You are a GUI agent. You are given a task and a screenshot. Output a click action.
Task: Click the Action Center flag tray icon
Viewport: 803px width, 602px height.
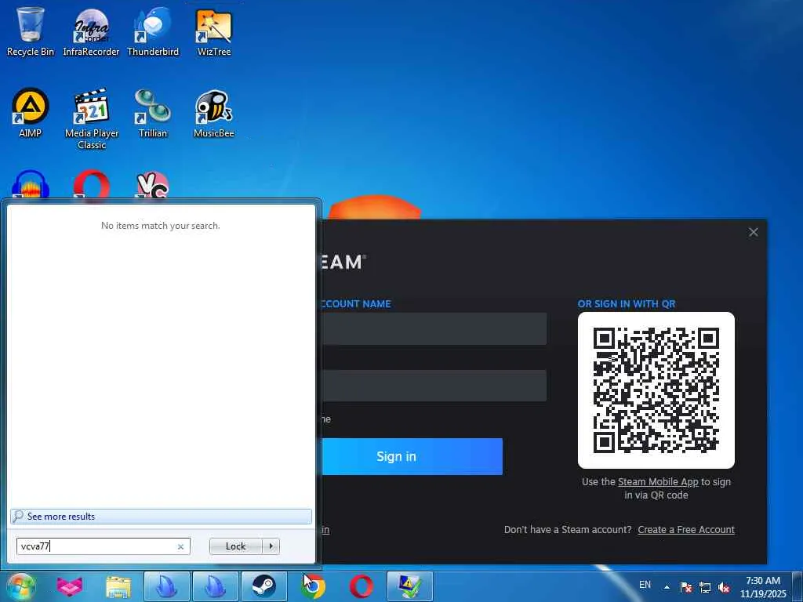point(686,587)
